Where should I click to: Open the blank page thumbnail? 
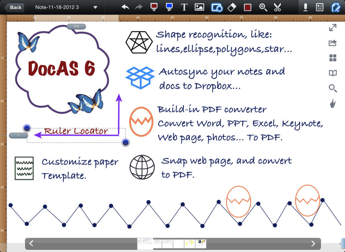pos(179,244)
